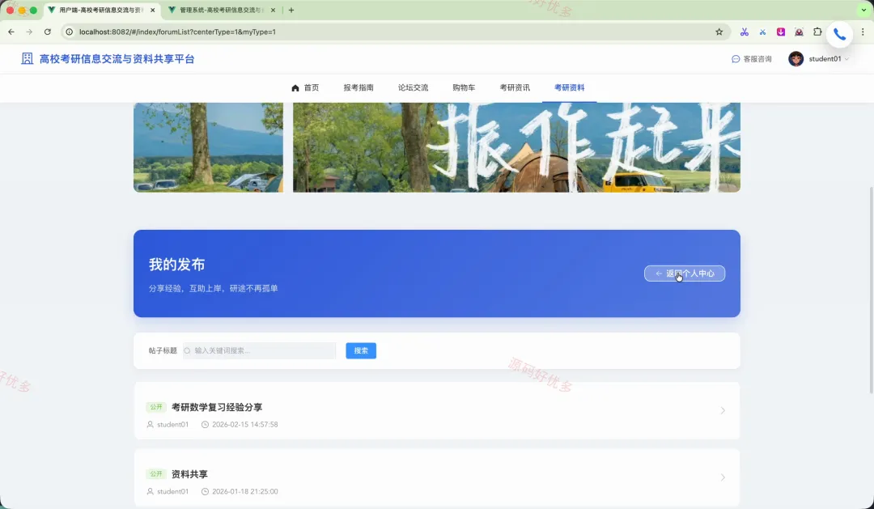Click chevron arrow on 考研数学复习经验分享 row
The width and height of the screenshot is (874, 509).
723,410
